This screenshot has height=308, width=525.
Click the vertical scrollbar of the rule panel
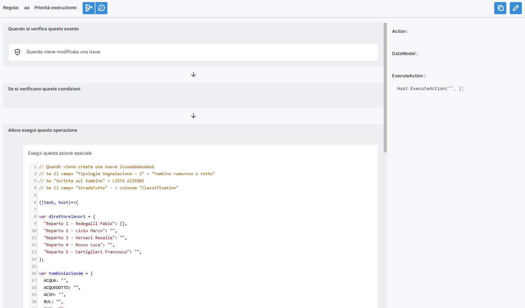[385, 88]
